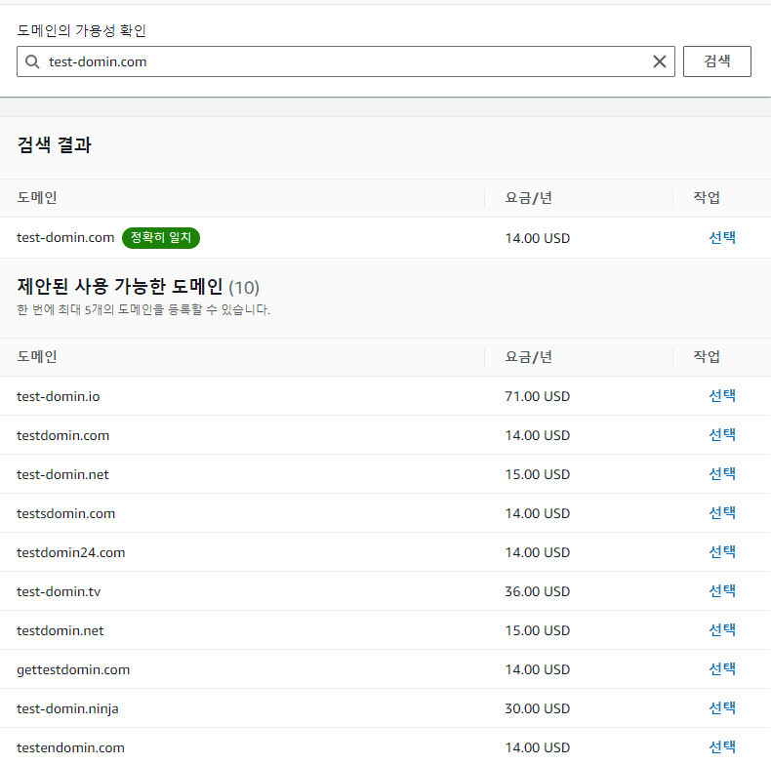This screenshot has width=771, height=765.
Task: Click the 36.00 USD price for test-domin.tv
Action: [538, 591]
